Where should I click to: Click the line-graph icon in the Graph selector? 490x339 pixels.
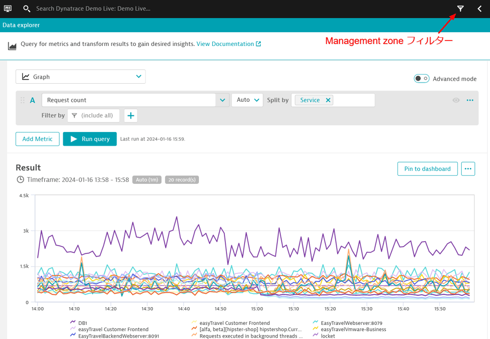(x=25, y=77)
